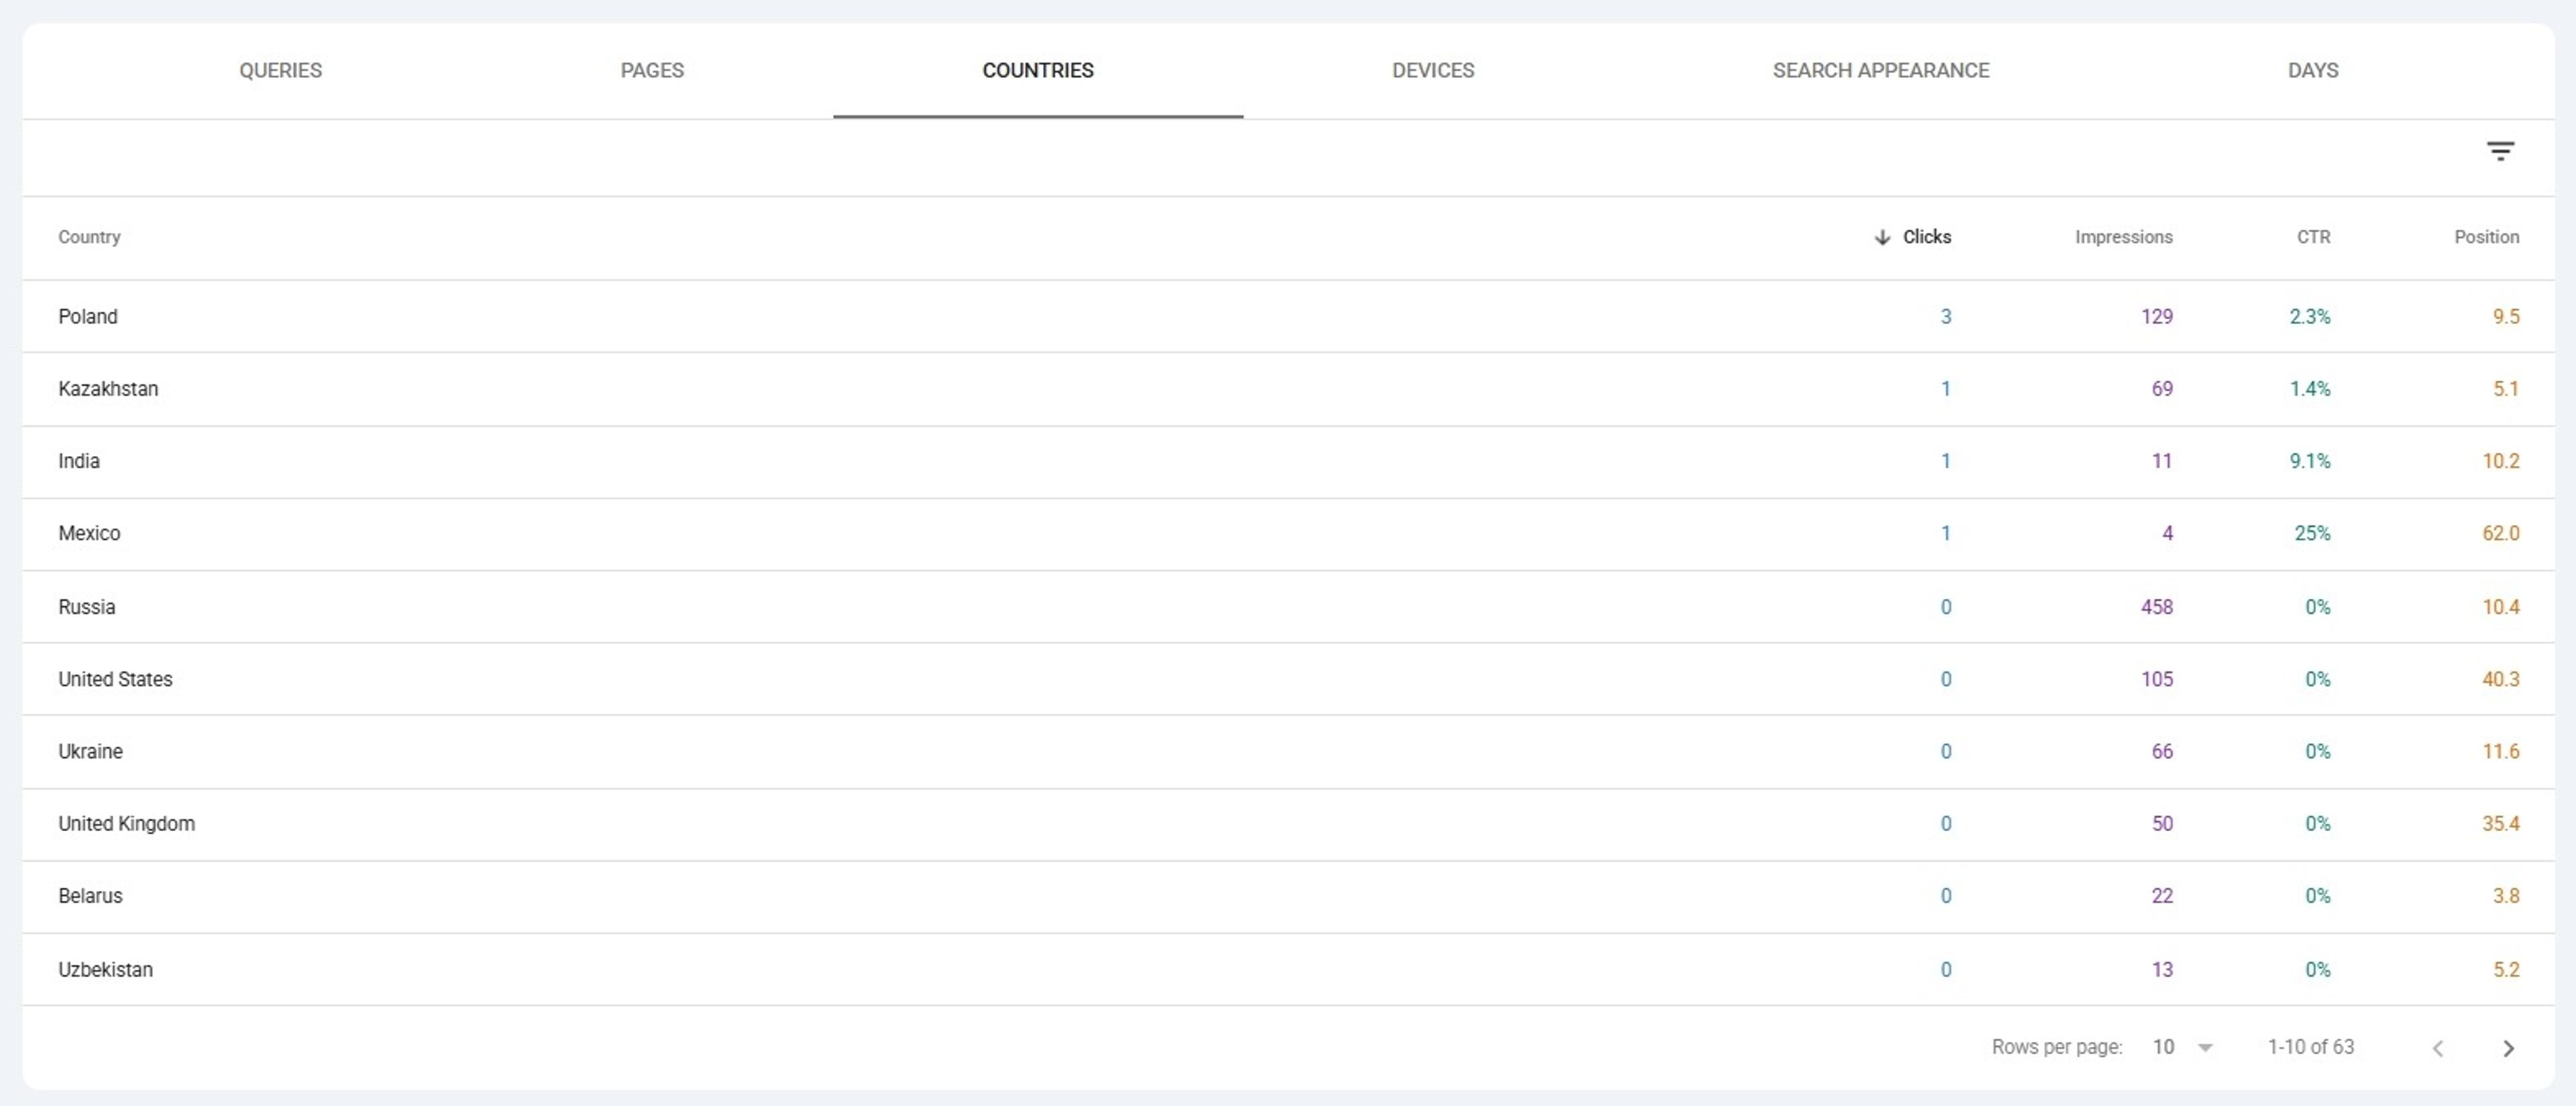Click Kazakhstan's 1.4% CTR value
This screenshot has width=2576, height=1106.
[2310, 389]
